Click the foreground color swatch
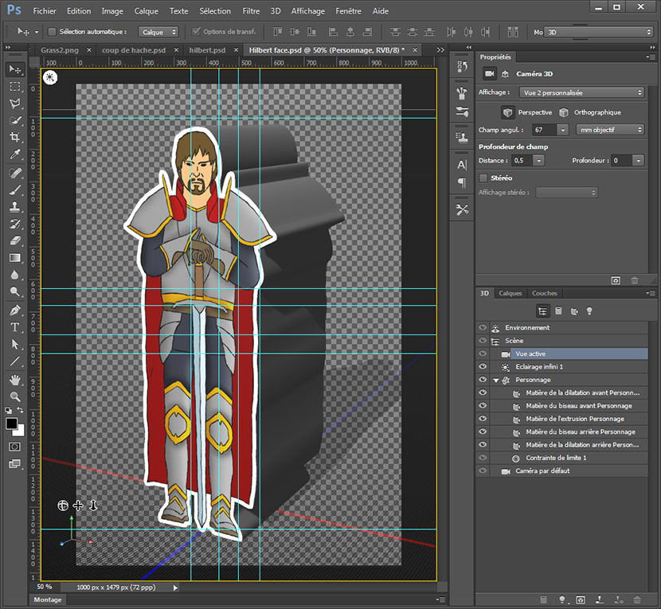The image size is (661, 609). tap(12, 424)
